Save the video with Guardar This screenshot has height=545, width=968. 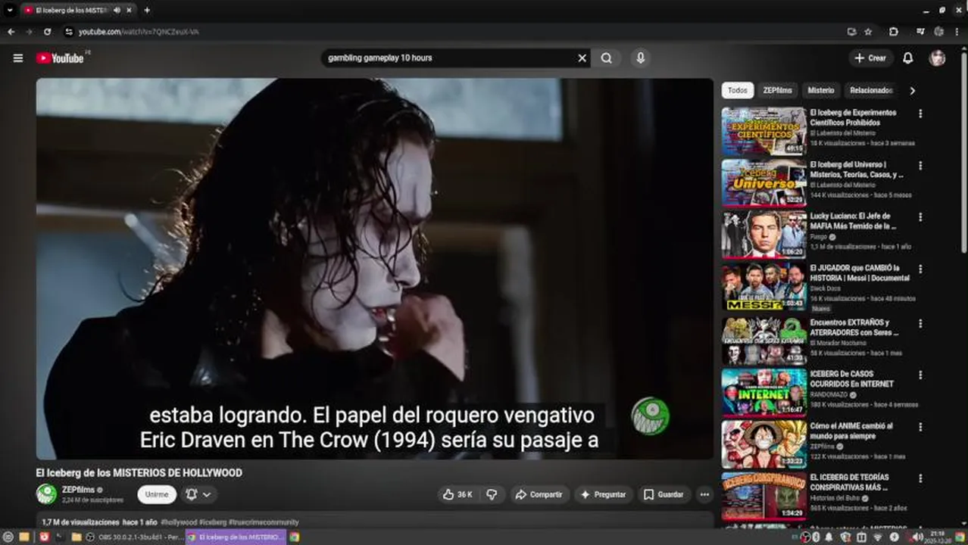click(x=664, y=494)
